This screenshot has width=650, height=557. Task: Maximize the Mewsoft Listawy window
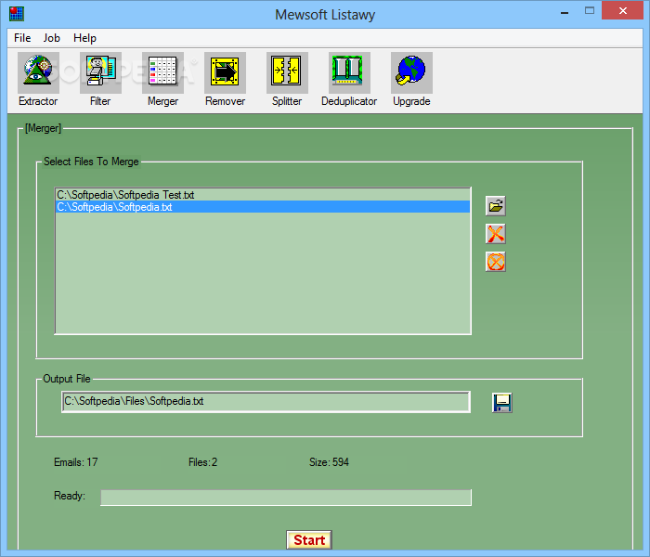pos(590,11)
